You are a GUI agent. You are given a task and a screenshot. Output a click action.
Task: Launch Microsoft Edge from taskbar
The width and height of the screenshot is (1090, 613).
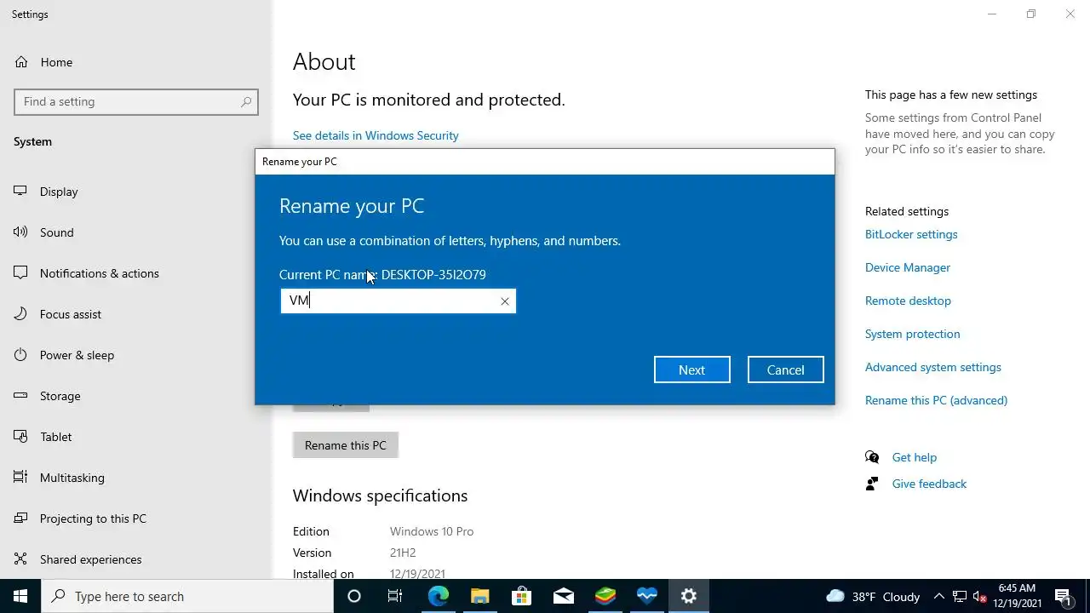point(438,596)
